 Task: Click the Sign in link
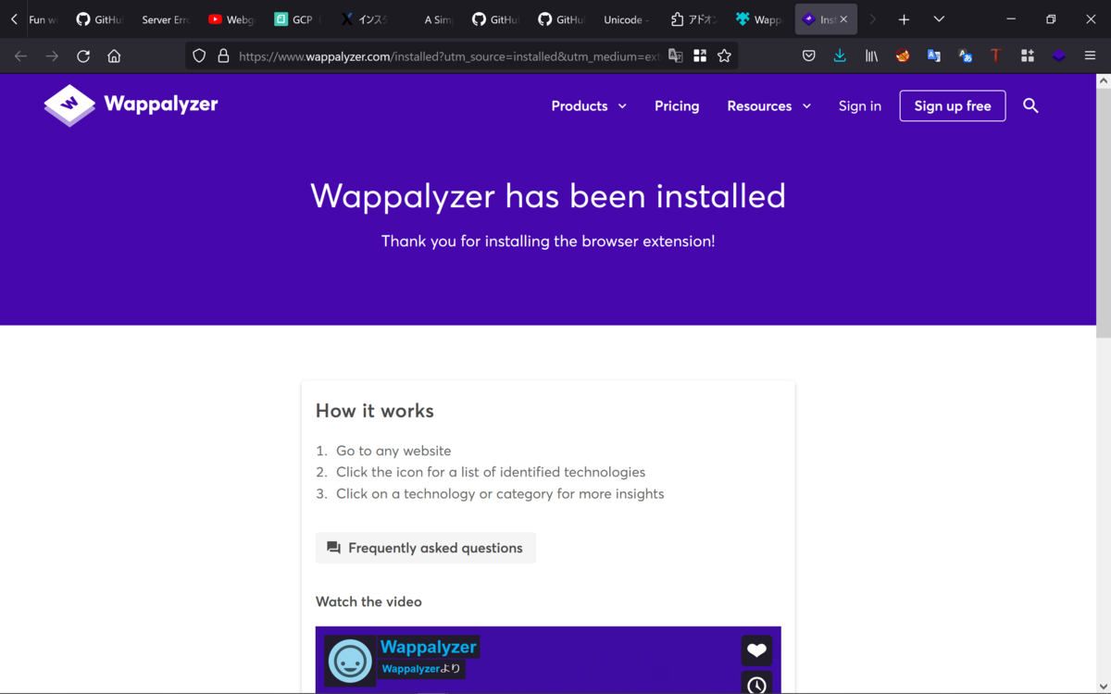point(860,105)
